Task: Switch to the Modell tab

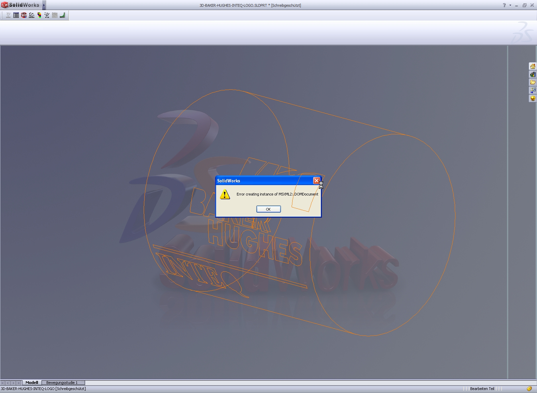Action: [32, 383]
